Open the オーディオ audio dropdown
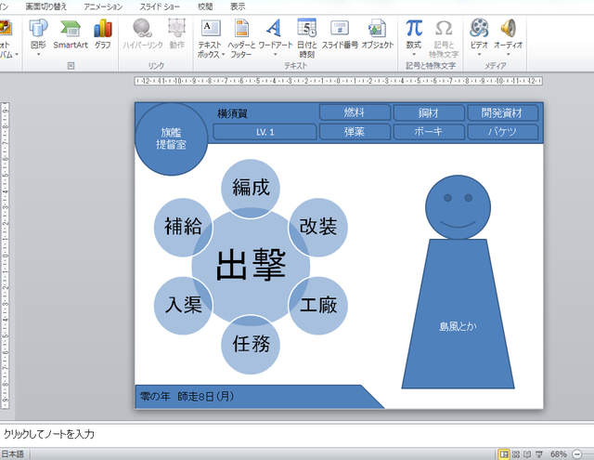This screenshot has height=460, width=594. (508, 54)
